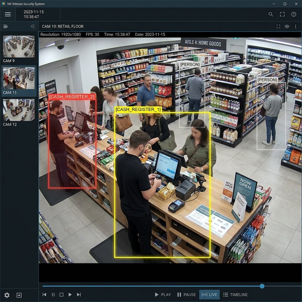Open settings gear in sidebar footer

tap(7, 295)
